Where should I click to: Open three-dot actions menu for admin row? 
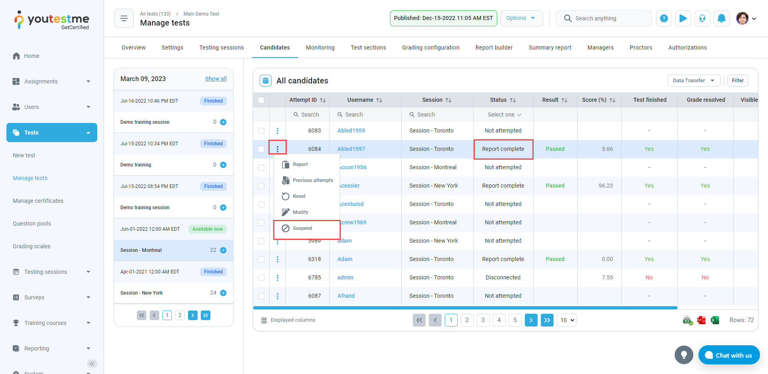[x=277, y=277]
